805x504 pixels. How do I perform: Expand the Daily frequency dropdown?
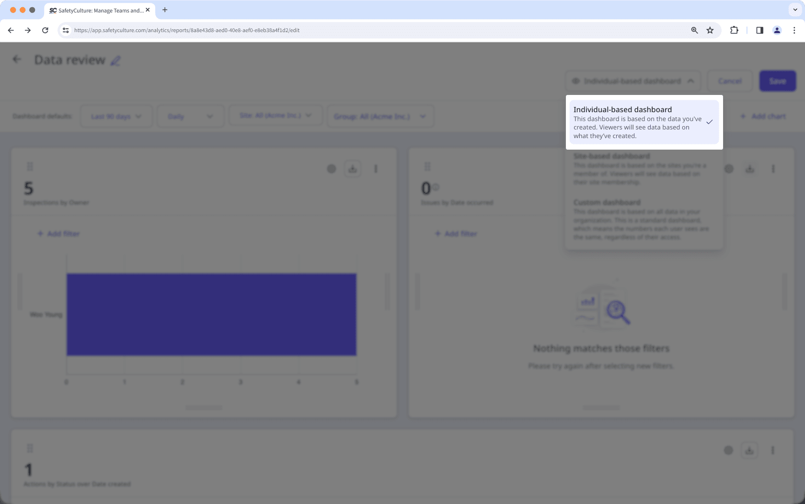coord(190,116)
